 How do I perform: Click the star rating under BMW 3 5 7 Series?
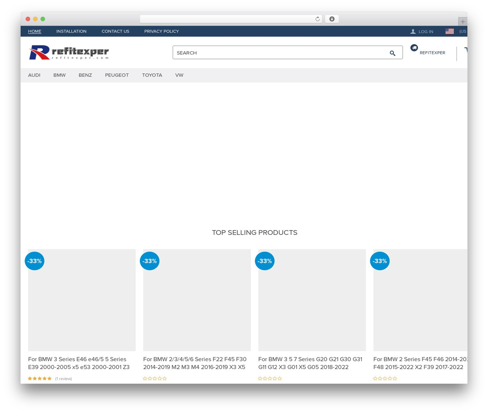pyautogui.click(x=270, y=378)
